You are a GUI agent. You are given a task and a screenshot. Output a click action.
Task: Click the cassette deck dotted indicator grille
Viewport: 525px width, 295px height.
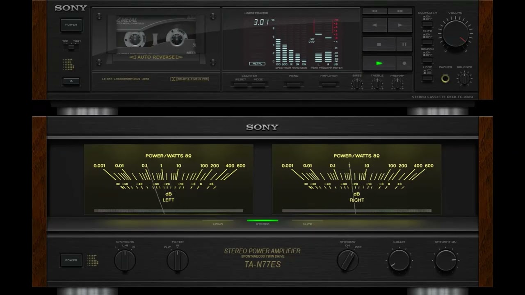68,64
